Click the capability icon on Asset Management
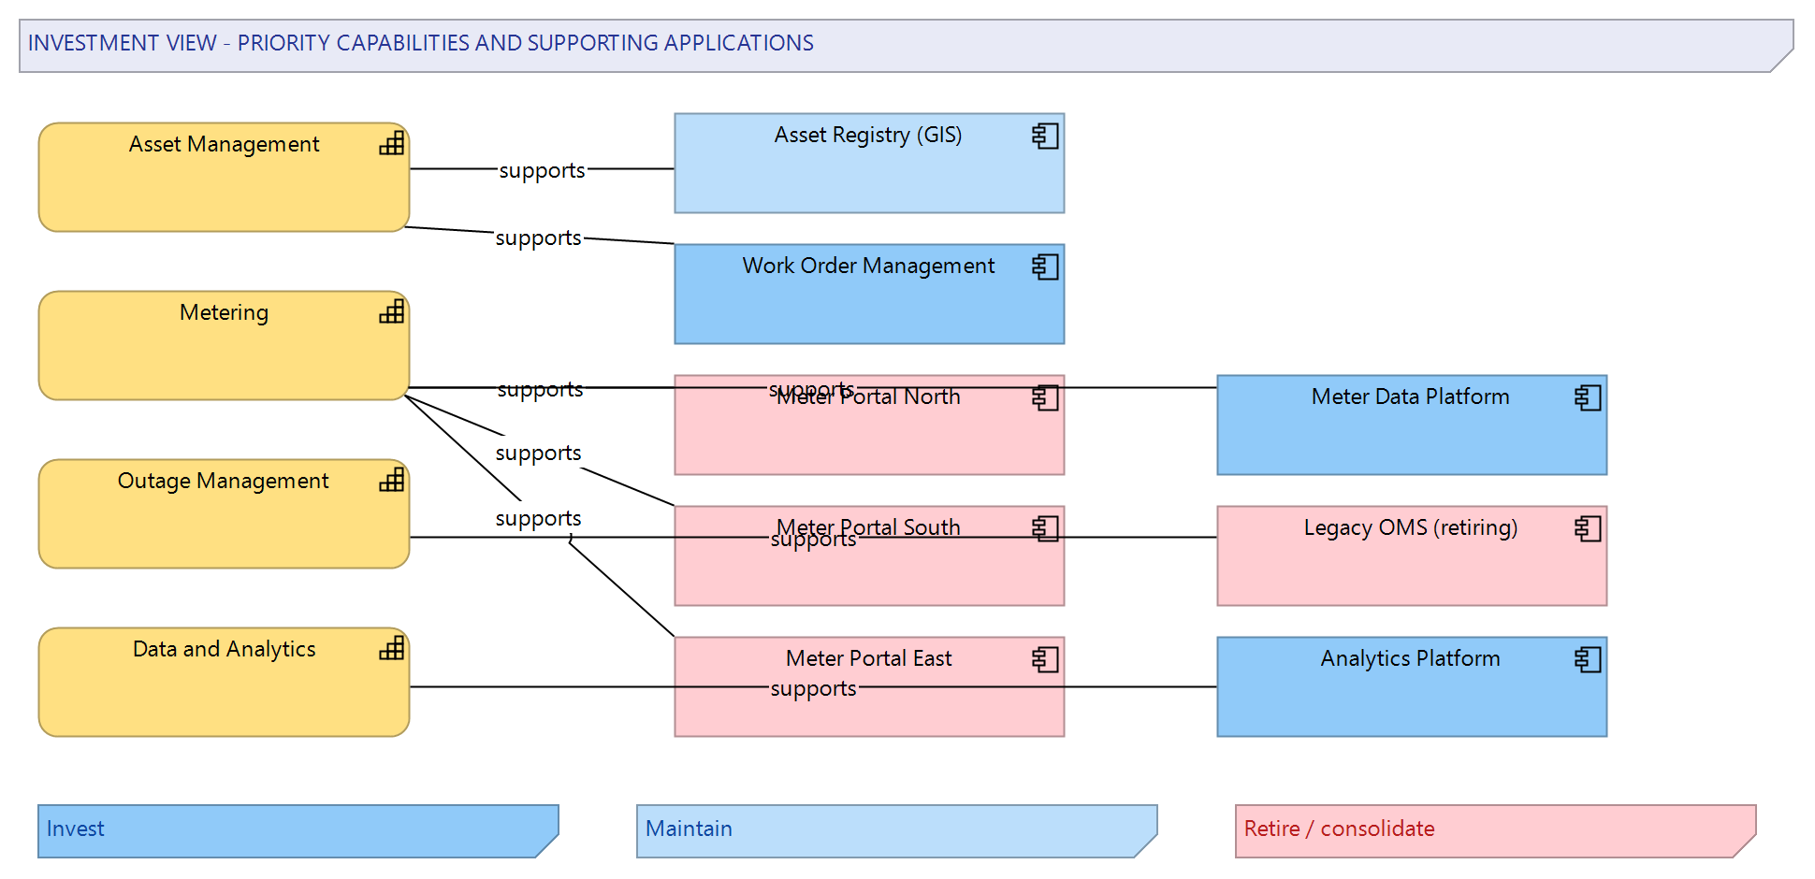Viewport: 1815px width, 879px height. coord(392,143)
